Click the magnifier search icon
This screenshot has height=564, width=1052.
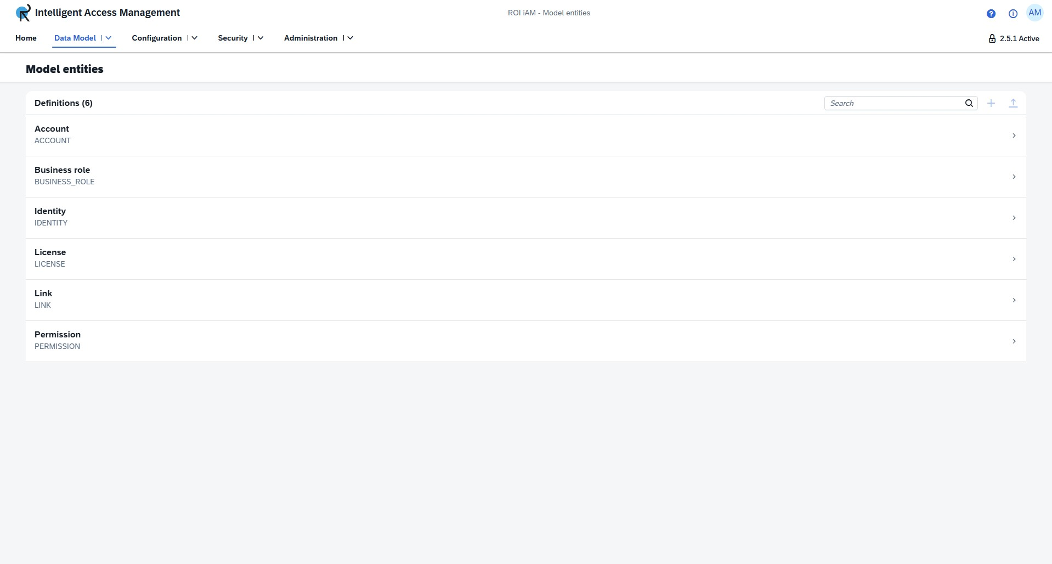(x=969, y=103)
